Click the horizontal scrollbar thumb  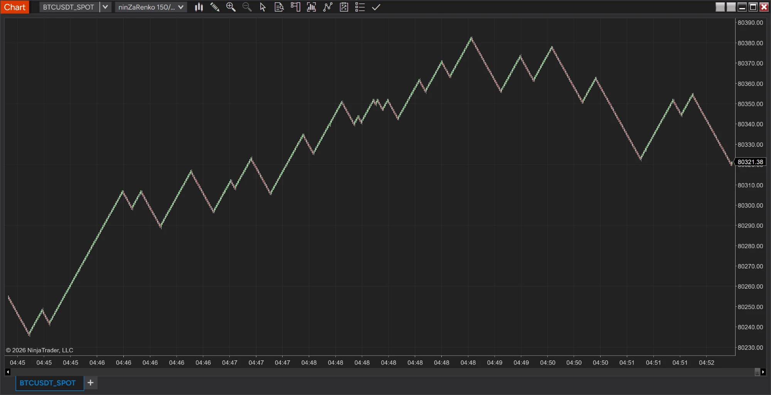click(x=757, y=372)
